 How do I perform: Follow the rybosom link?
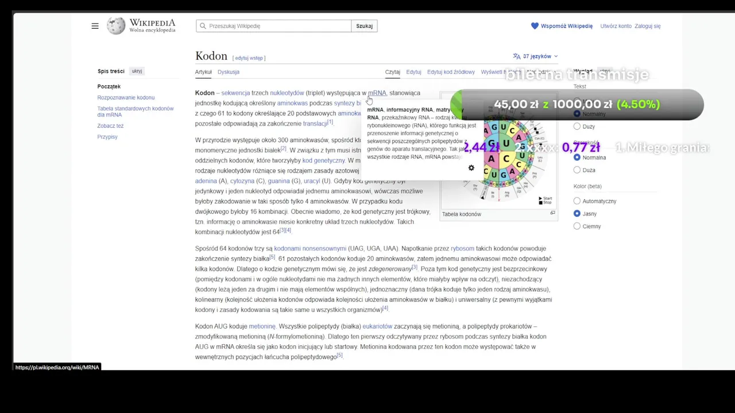462,248
